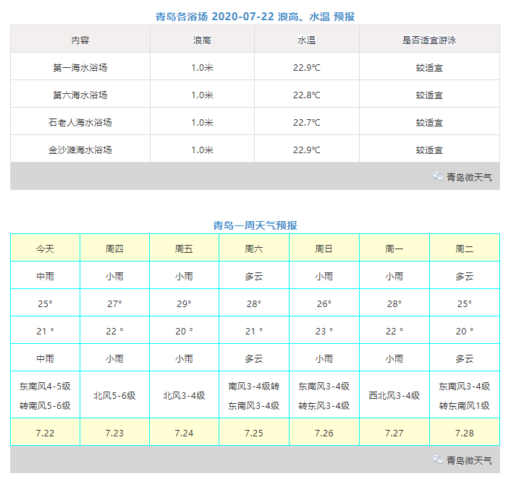This screenshot has height=479, width=511.
Task: Click the wind cell 东南风3-4级 转东风3-4级
Action: (x=324, y=396)
